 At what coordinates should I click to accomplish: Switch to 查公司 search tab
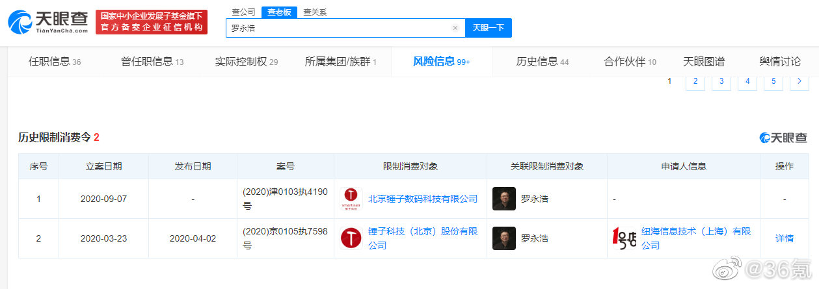[x=244, y=12]
